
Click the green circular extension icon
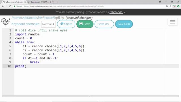178,6
